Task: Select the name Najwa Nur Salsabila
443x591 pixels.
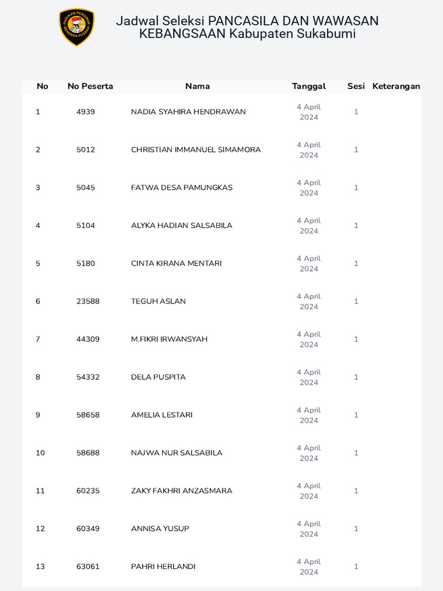Action: [177, 453]
